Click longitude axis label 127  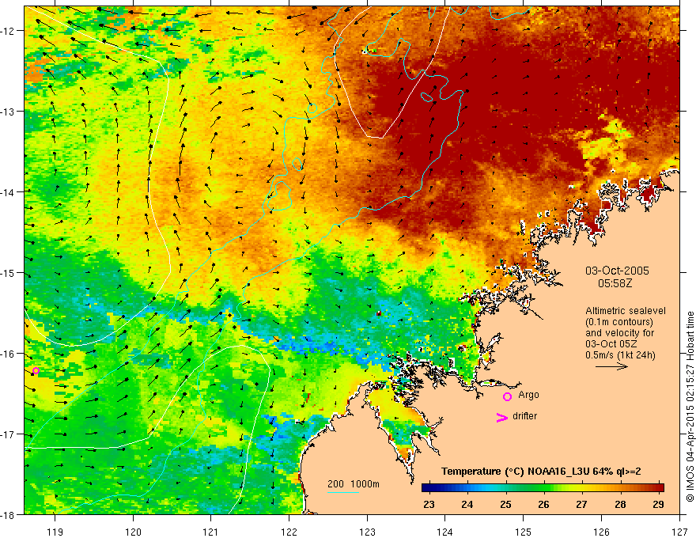point(679,532)
